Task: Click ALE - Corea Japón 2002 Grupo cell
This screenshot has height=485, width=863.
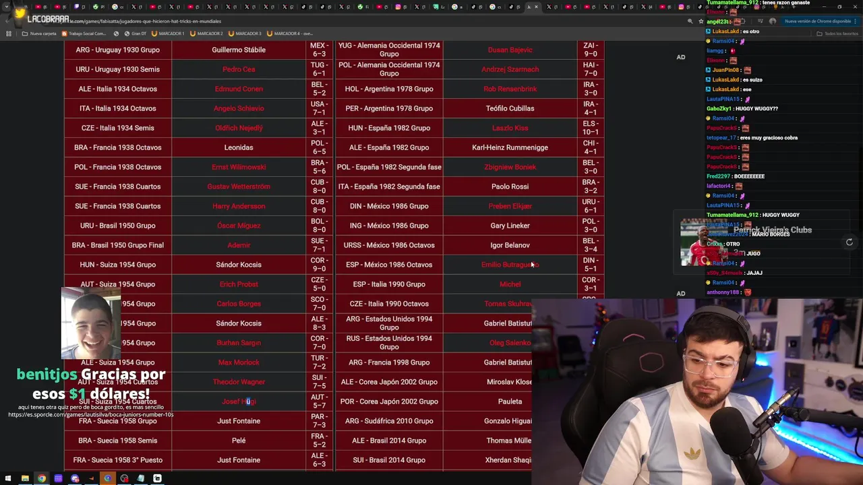Action: (x=389, y=382)
